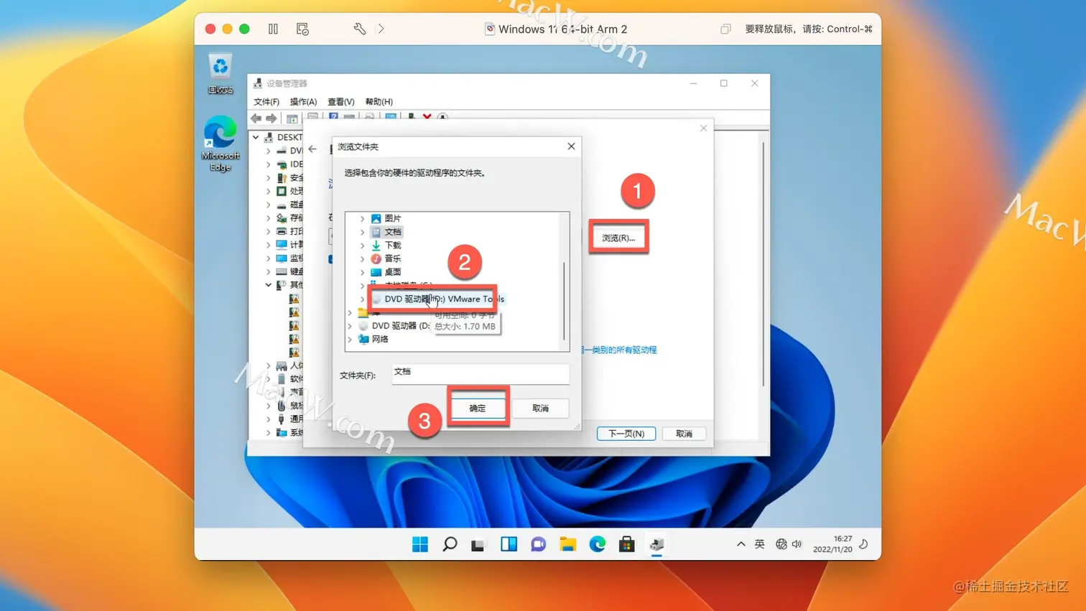This screenshot has width=1086, height=611.
Task: Expand the IDE controllers node in Device Manager
Action: pos(269,164)
